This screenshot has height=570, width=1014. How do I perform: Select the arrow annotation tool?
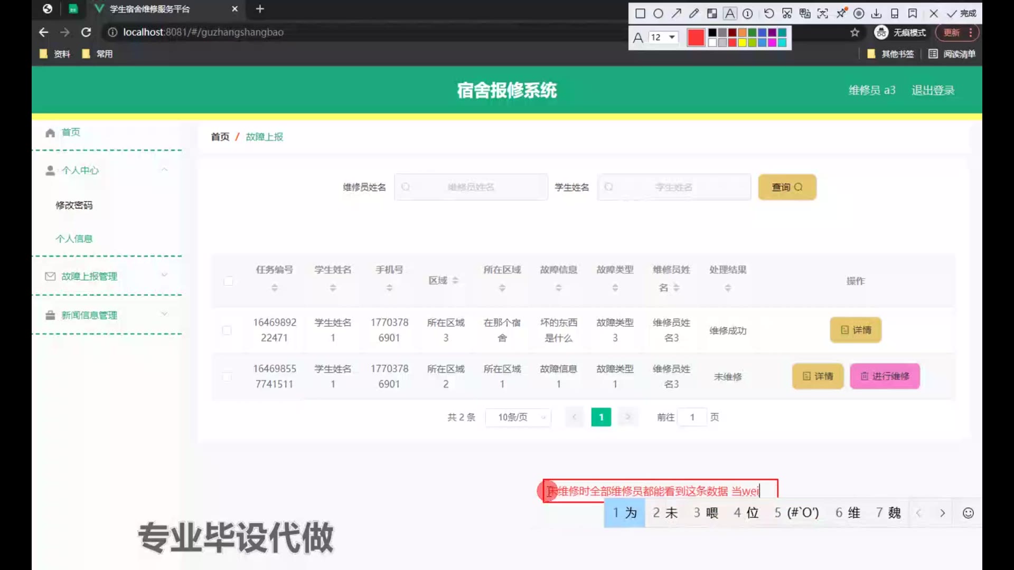676,14
